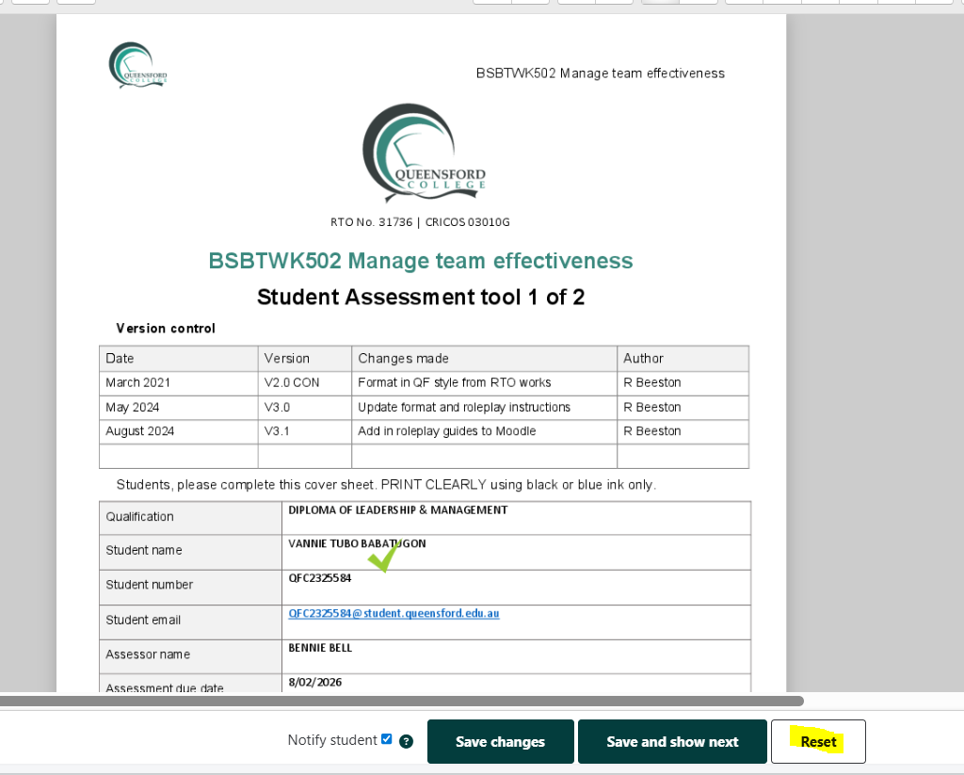964x775 pixels.
Task: Click the V3.1 version cell in table
Action: (x=278, y=431)
